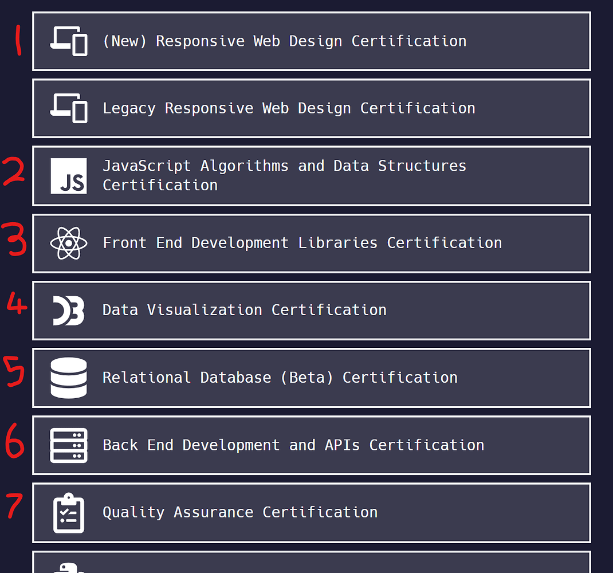Open the (New) Responsive Web Design Certification
The height and width of the screenshot is (573, 613).
pyautogui.click(x=312, y=41)
